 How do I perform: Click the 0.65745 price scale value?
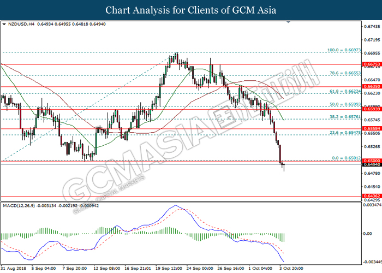point(372,120)
